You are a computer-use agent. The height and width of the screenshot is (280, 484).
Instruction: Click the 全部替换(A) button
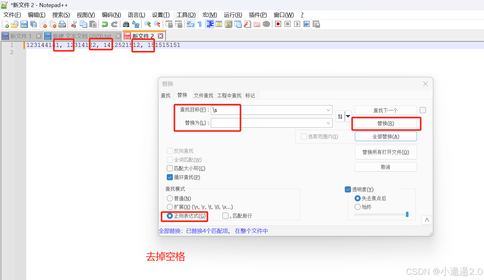[x=386, y=136]
